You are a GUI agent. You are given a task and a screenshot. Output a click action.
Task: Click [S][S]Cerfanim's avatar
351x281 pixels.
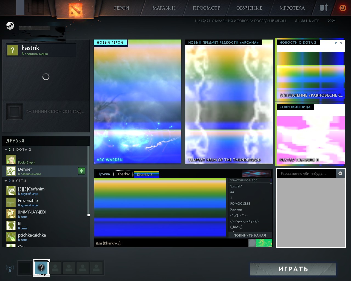(x=11, y=191)
